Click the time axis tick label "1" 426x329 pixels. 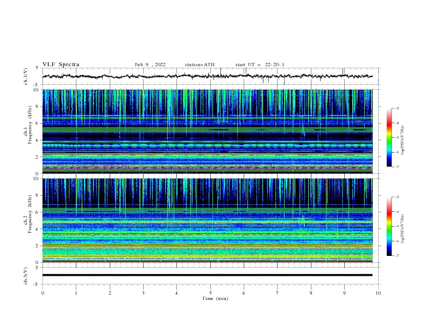[76, 293]
